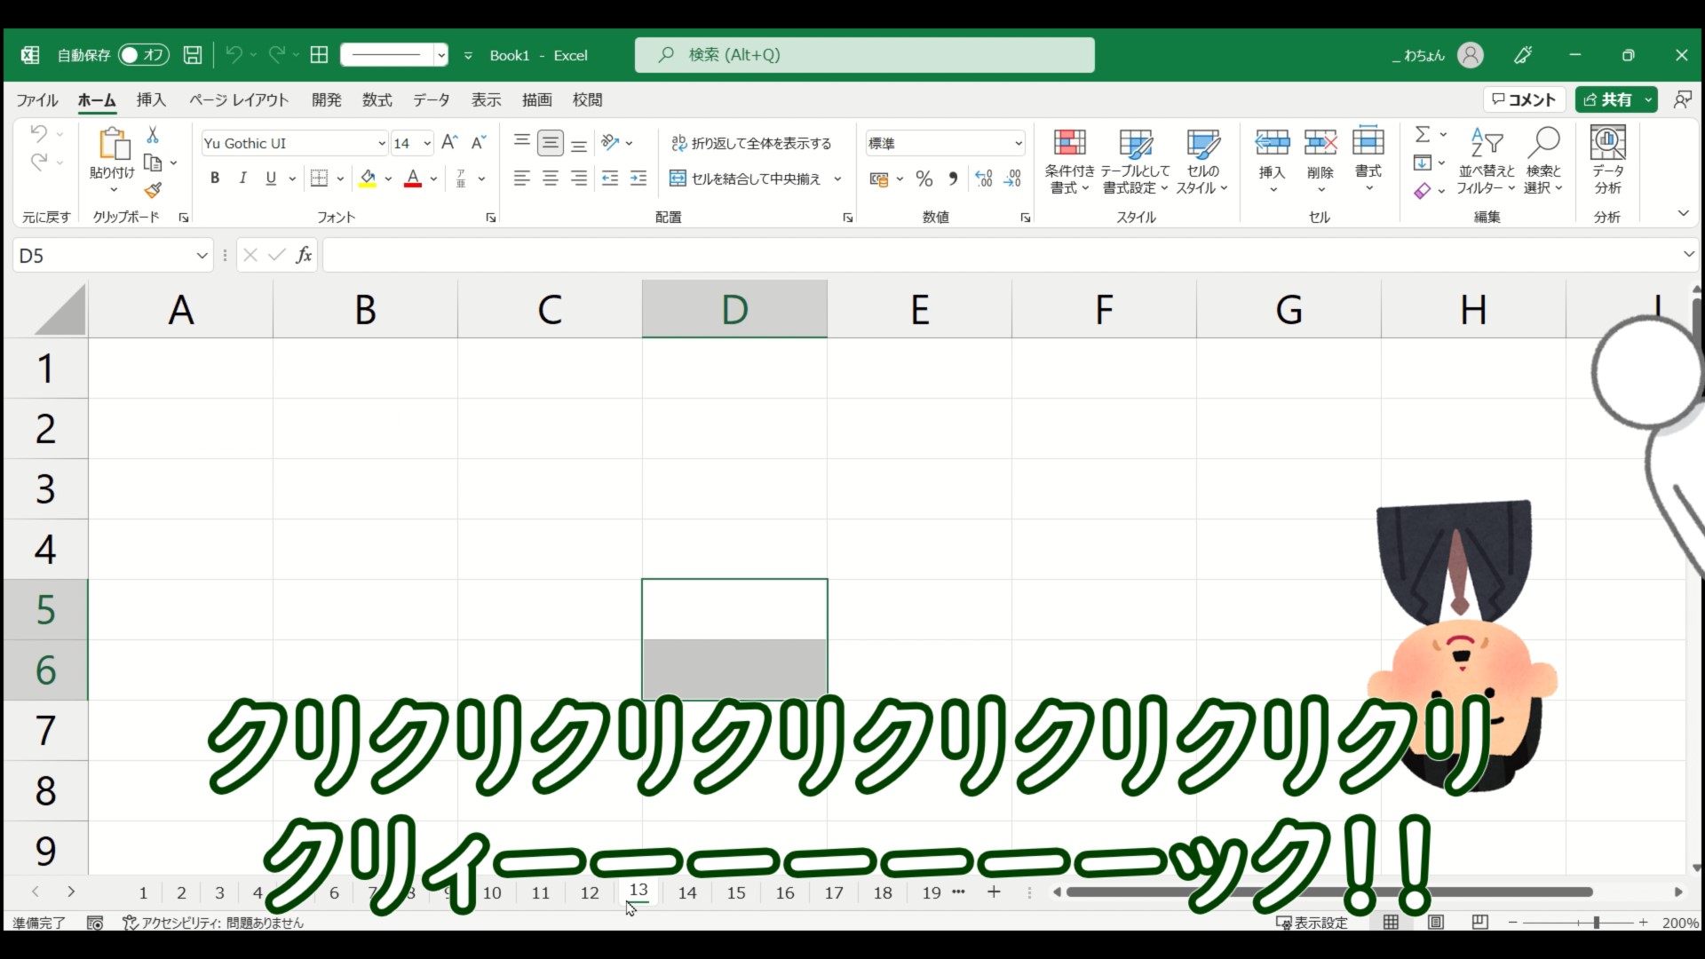Click the Insert Function fx icon
This screenshot has height=959, width=1705.
pos(304,256)
